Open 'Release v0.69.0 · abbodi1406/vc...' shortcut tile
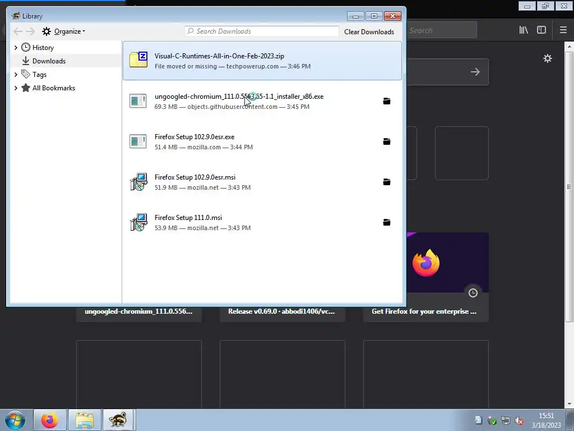This screenshot has height=431, width=574. click(283, 311)
